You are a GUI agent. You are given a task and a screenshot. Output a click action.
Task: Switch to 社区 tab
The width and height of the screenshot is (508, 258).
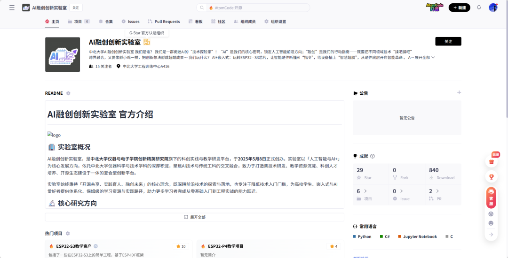tap(218, 22)
